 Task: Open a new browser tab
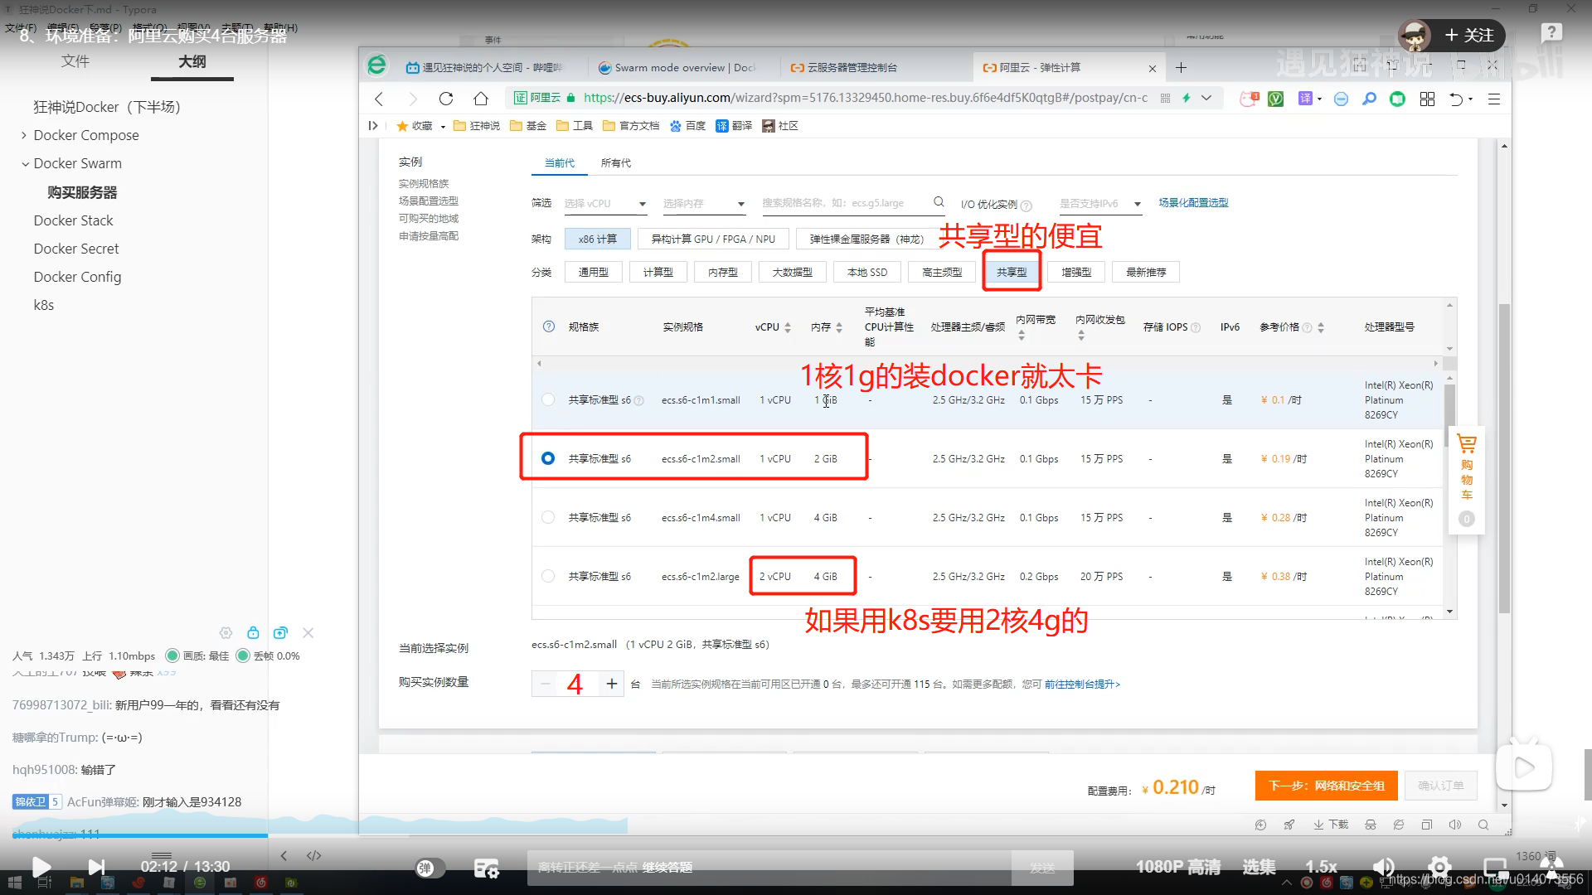1181,68
